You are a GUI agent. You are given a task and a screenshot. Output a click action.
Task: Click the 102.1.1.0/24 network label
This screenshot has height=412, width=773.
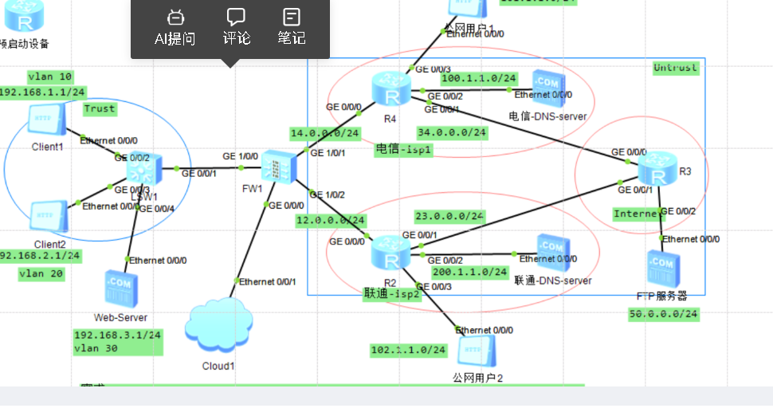(408, 350)
